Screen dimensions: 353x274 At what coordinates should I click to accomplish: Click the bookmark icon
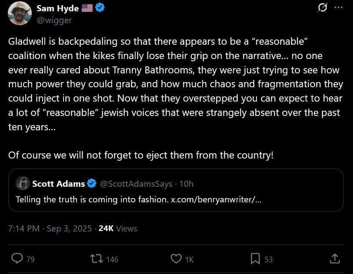pos(255,259)
